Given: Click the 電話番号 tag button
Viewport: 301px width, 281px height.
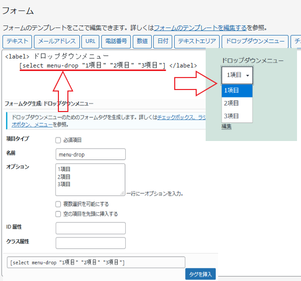Looking at the screenshot, I should point(115,41).
